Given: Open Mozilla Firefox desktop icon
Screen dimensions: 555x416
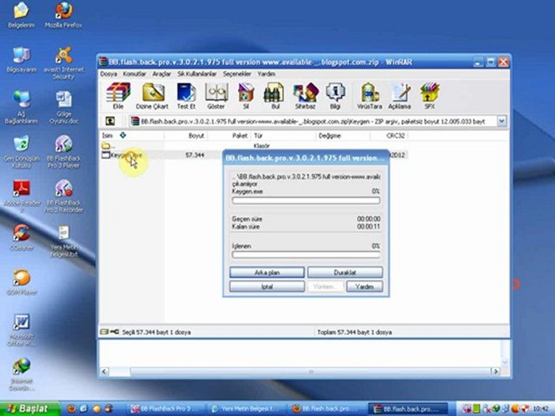Looking at the screenshot, I should point(64,15).
